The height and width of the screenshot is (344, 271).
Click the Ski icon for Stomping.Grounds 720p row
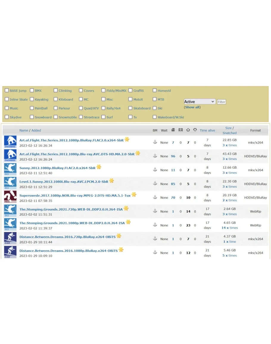[x=10, y=211]
